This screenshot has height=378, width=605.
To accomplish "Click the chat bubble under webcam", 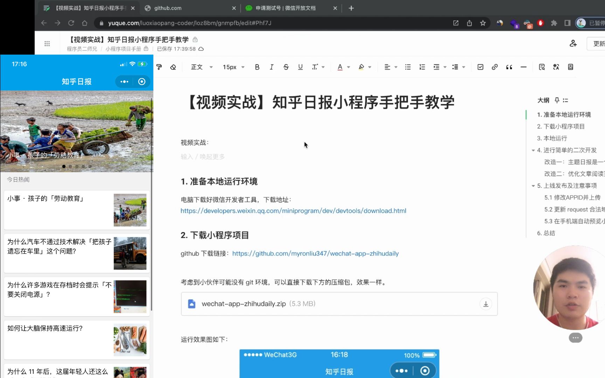I will tap(576, 338).
